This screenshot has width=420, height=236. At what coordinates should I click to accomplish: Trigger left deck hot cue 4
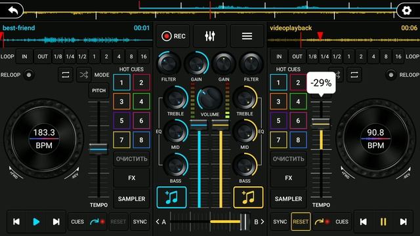pos(141,102)
